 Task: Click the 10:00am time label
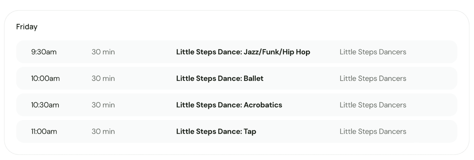pyautogui.click(x=45, y=78)
